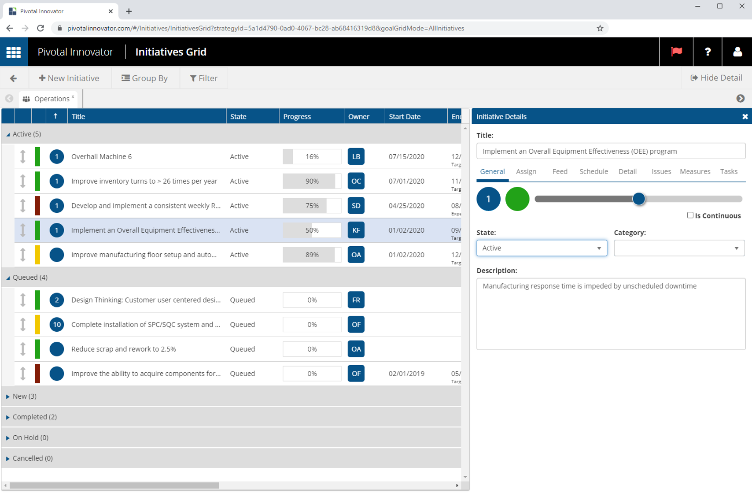Sort by Start Date column header

(416, 117)
